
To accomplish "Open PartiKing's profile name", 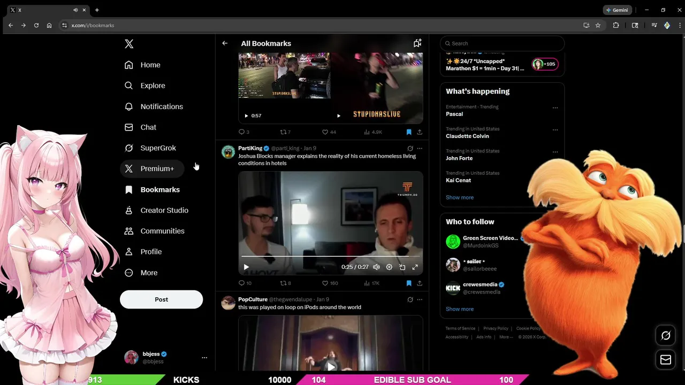I will [250, 148].
